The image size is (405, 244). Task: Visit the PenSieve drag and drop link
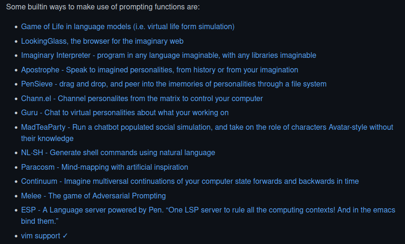(x=174, y=84)
